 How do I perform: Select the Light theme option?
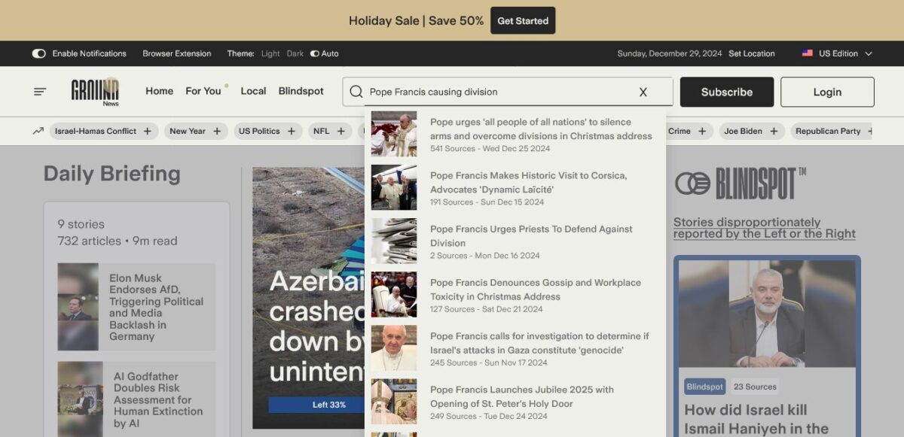(270, 53)
